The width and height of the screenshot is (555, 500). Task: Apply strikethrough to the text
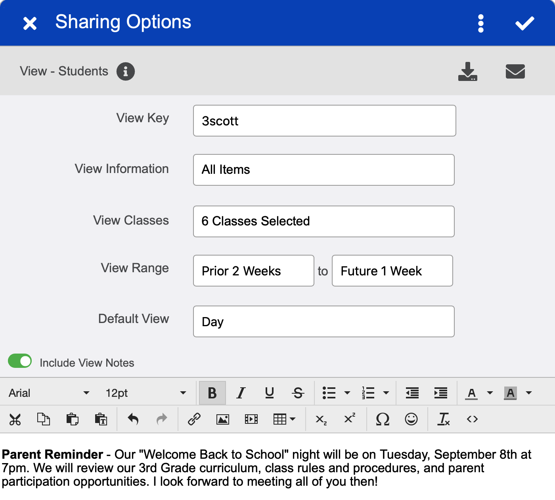(x=298, y=393)
